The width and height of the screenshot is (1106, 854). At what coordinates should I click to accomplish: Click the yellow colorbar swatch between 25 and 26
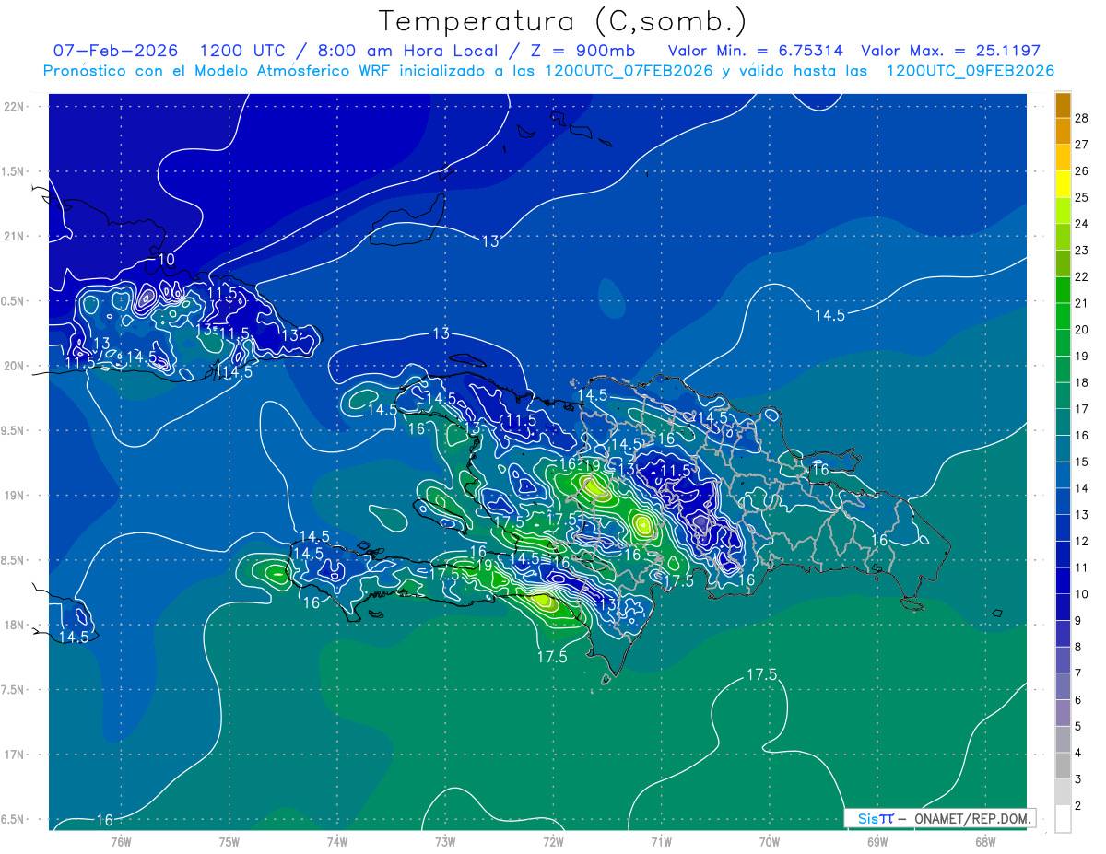[x=1063, y=183]
